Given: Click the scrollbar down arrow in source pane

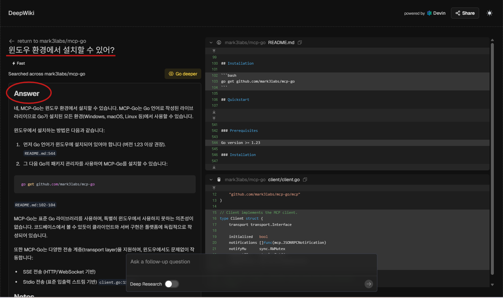Looking at the screenshot, I should coord(492,285).
